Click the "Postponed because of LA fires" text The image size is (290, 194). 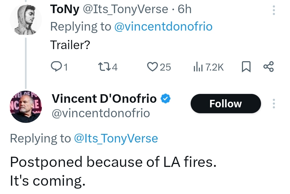[x=113, y=162]
